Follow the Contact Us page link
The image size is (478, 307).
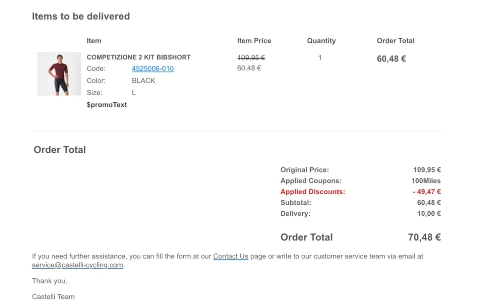(x=231, y=256)
